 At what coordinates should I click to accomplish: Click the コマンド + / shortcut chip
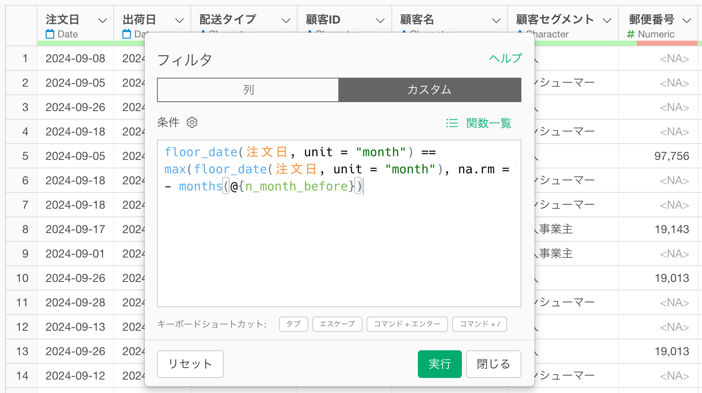479,324
